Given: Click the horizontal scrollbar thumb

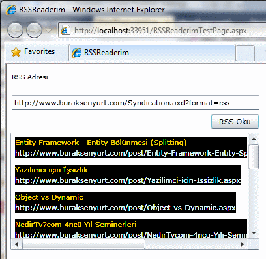Looking at the screenshot, I should [x=83, y=244].
